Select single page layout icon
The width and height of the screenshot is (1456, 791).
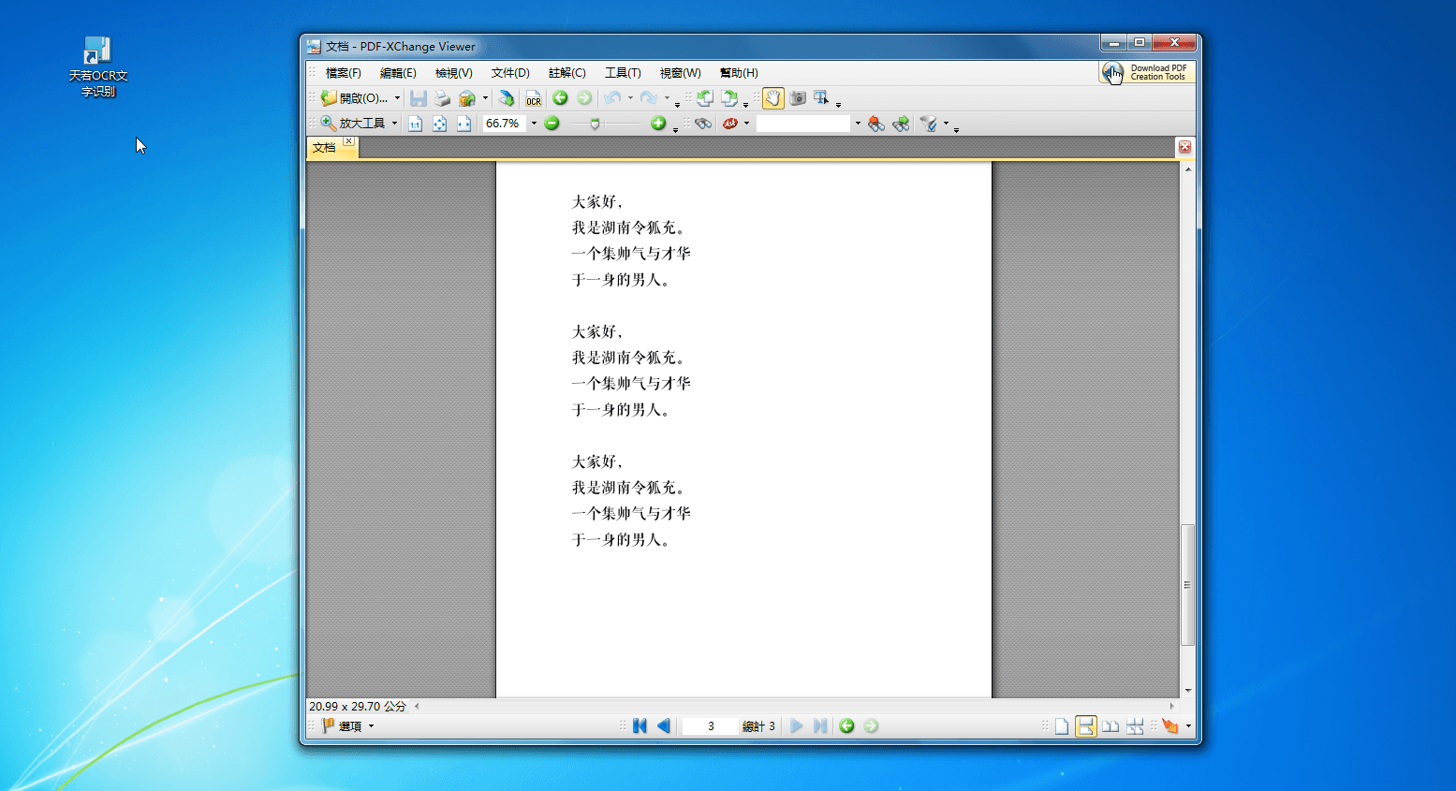1062,726
